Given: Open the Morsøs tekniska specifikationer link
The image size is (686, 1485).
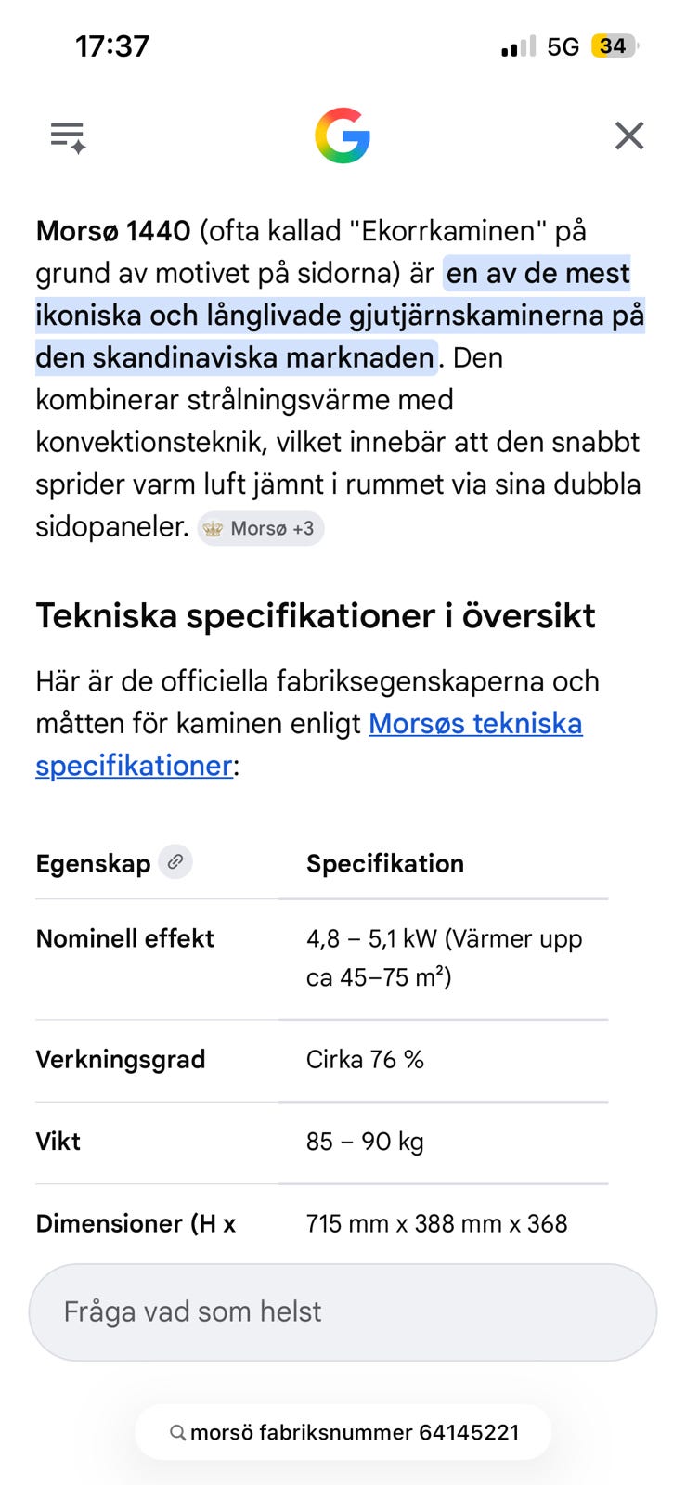Looking at the screenshot, I should (309, 744).
